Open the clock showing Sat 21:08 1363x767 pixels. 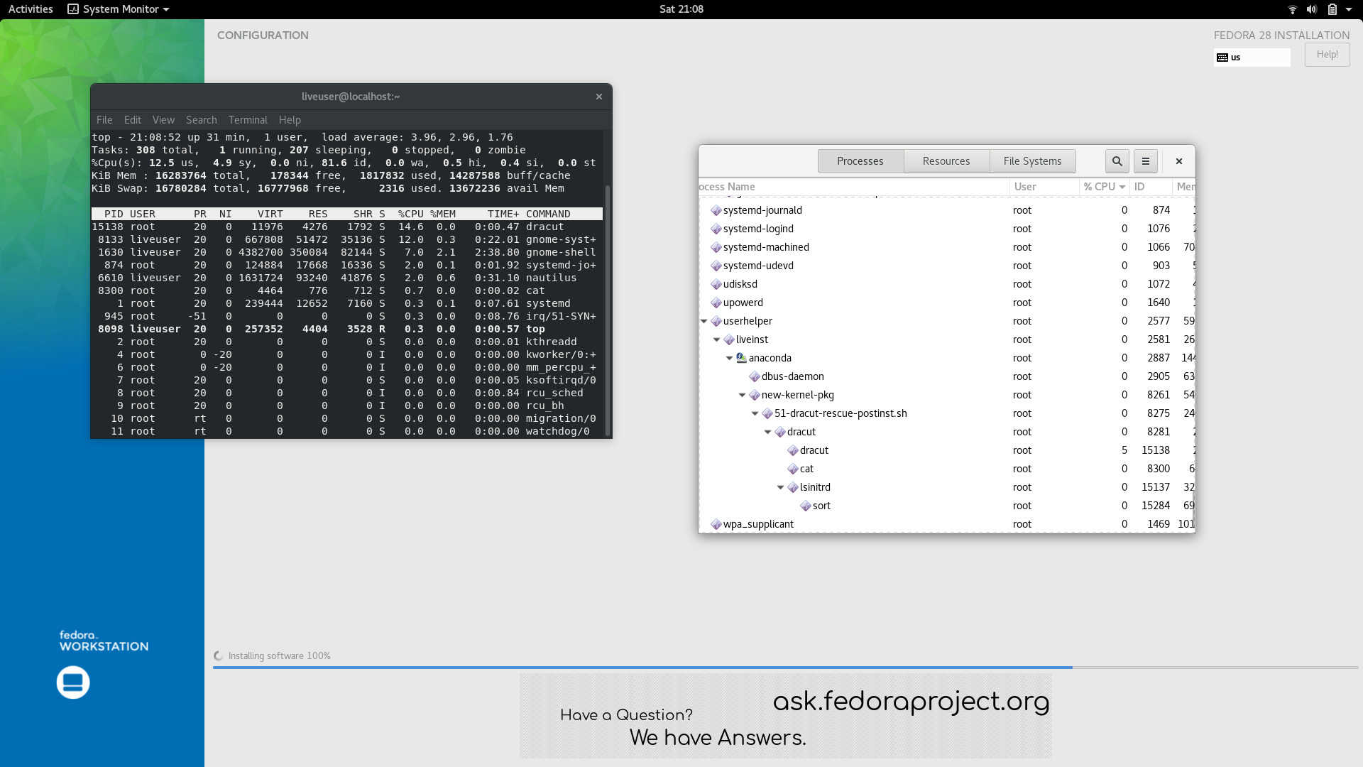click(681, 9)
